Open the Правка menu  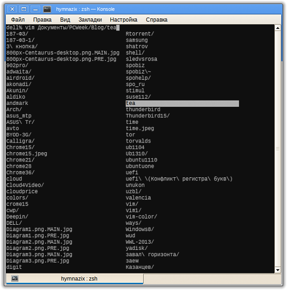tap(42, 20)
